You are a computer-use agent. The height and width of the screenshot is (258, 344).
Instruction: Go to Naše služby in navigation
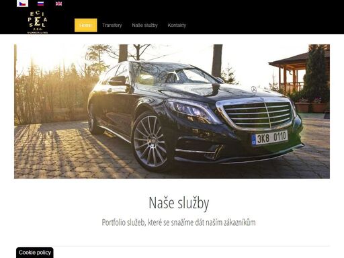tap(144, 25)
